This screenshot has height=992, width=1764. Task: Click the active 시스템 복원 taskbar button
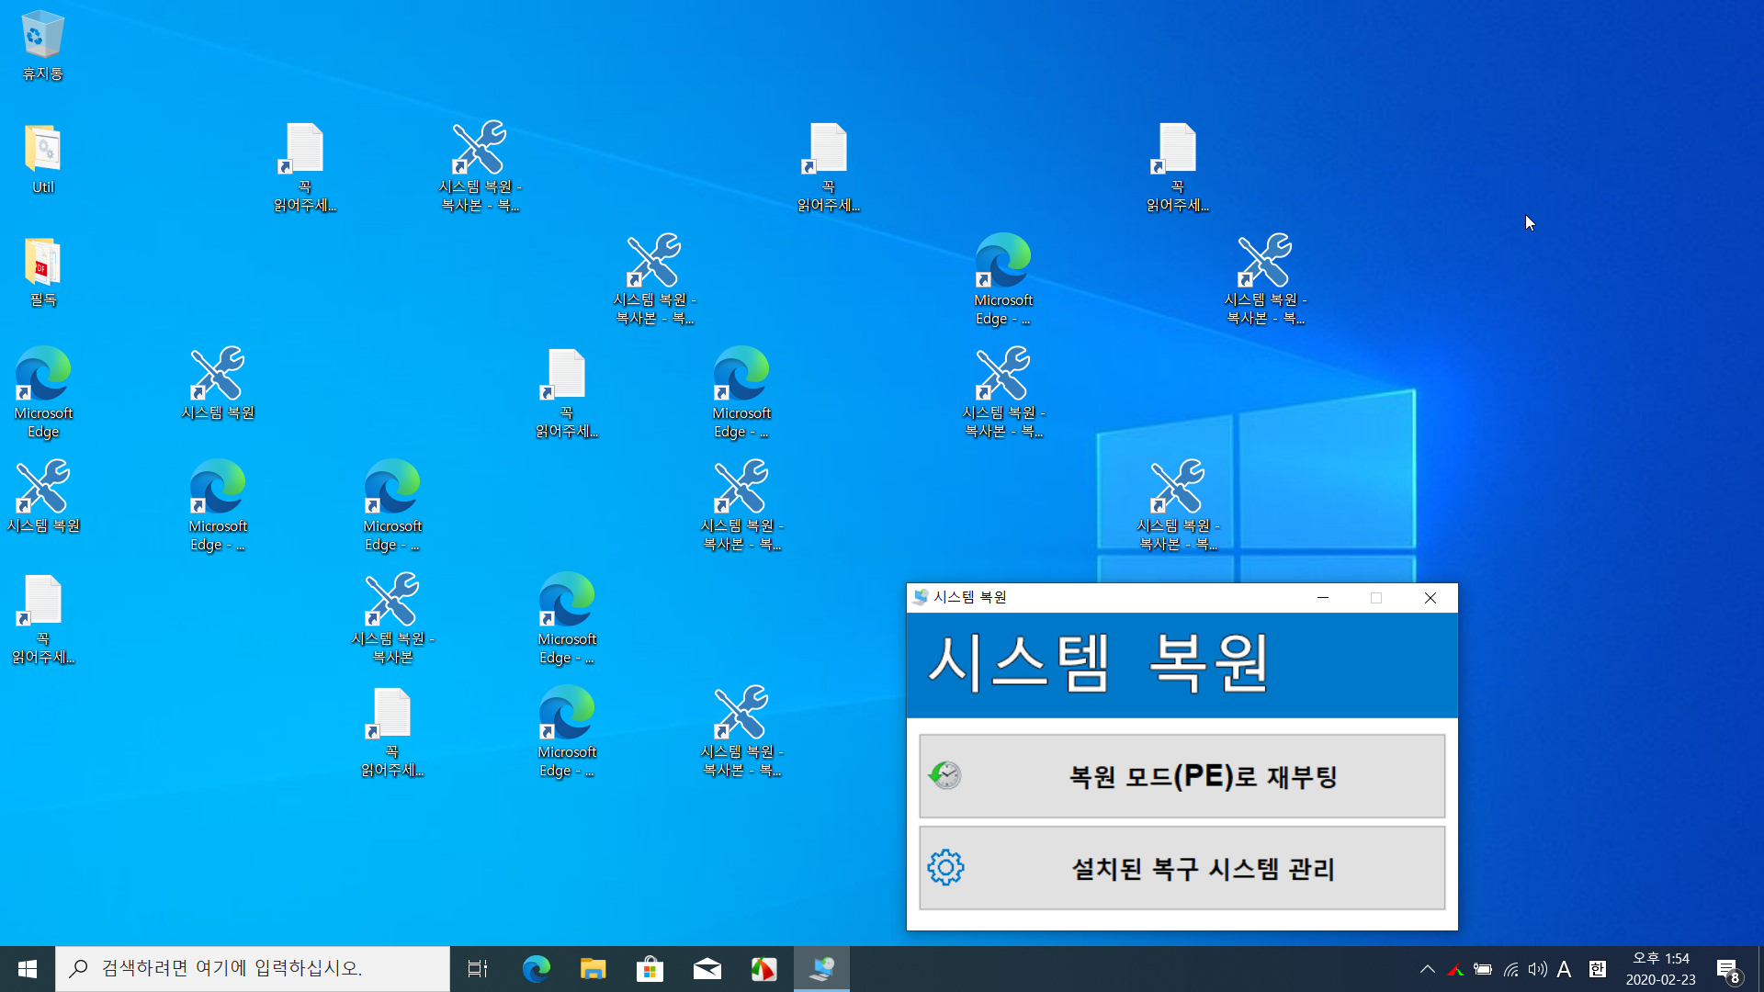point(821,969)
